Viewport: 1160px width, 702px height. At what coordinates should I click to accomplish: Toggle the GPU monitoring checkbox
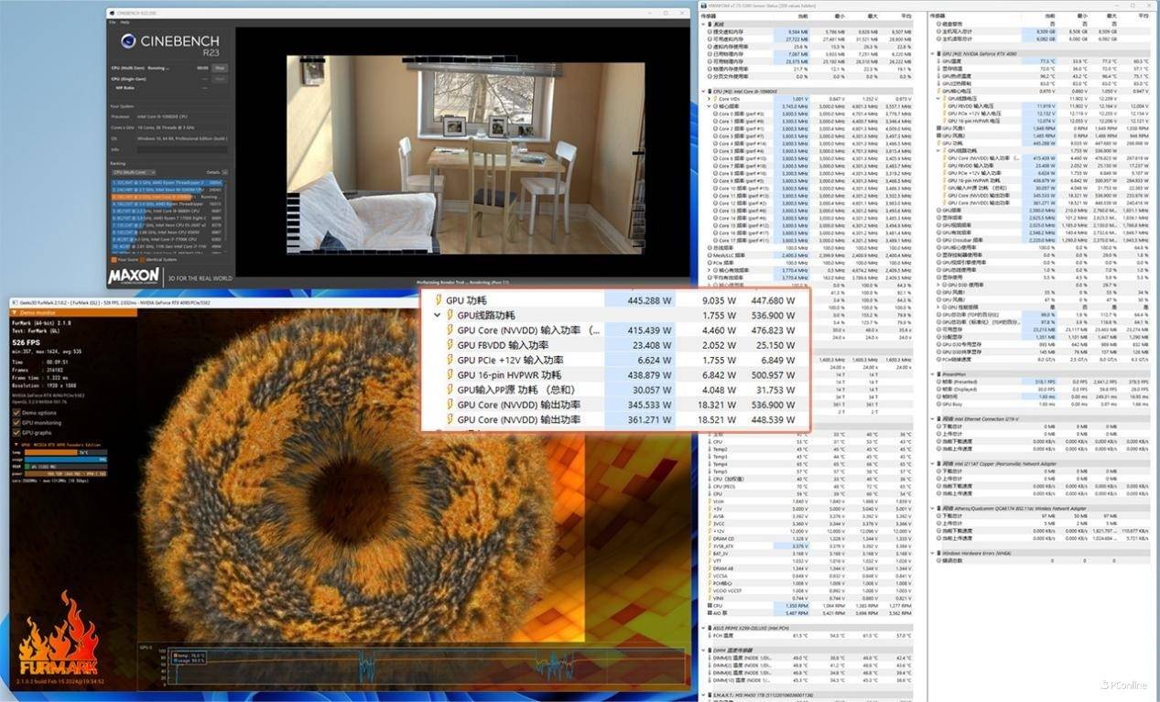point(16,423)
